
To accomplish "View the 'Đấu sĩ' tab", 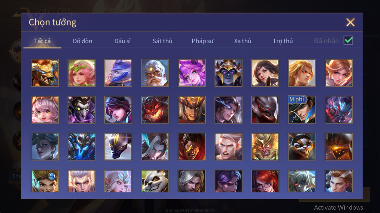I will pos(123,41).
